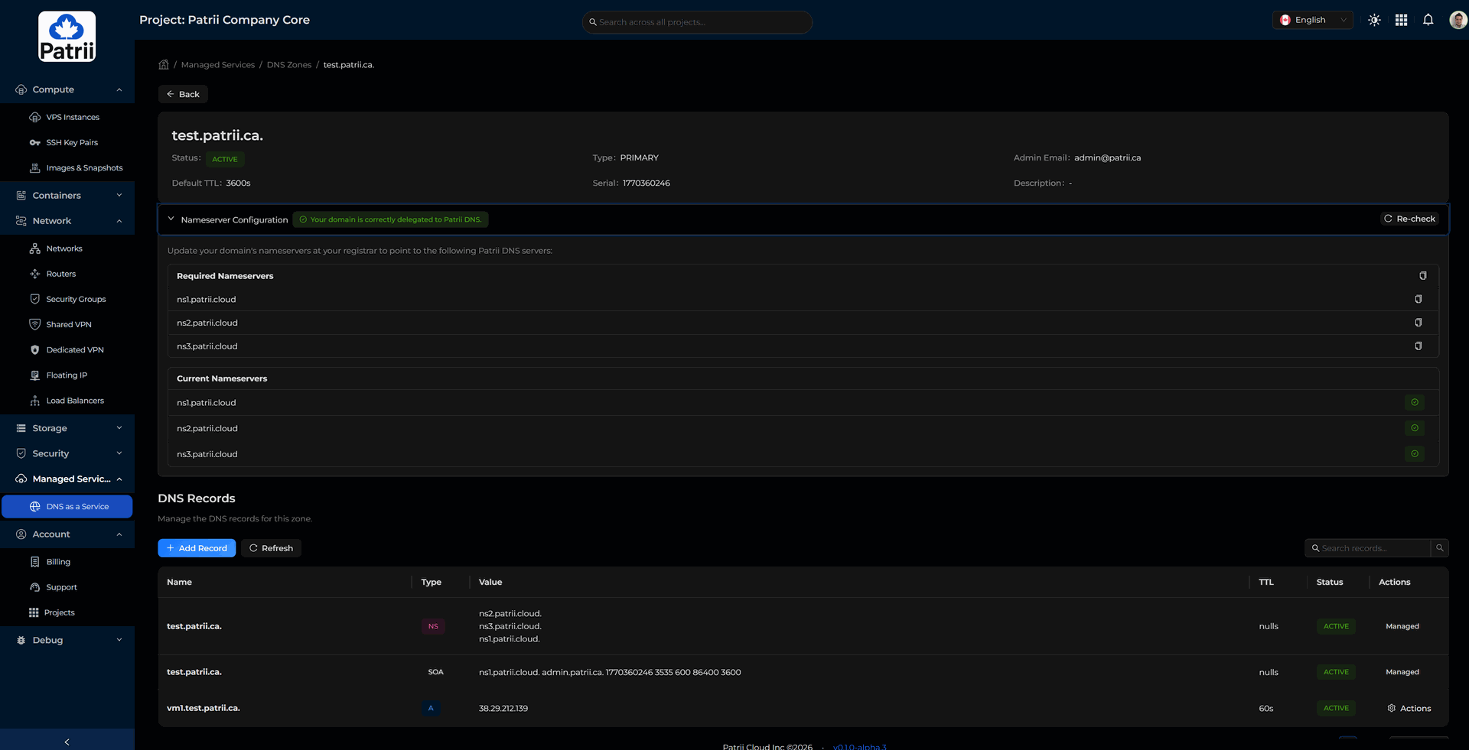The width and height of the screenshot is (1469, 750).
Task: Click the search records magnifier button
Action: 1439,548
